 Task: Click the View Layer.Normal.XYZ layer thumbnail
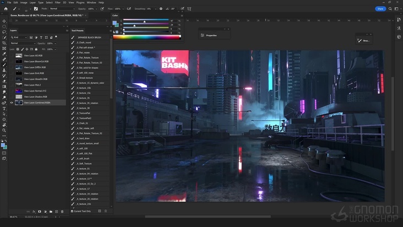pos(19,91)
